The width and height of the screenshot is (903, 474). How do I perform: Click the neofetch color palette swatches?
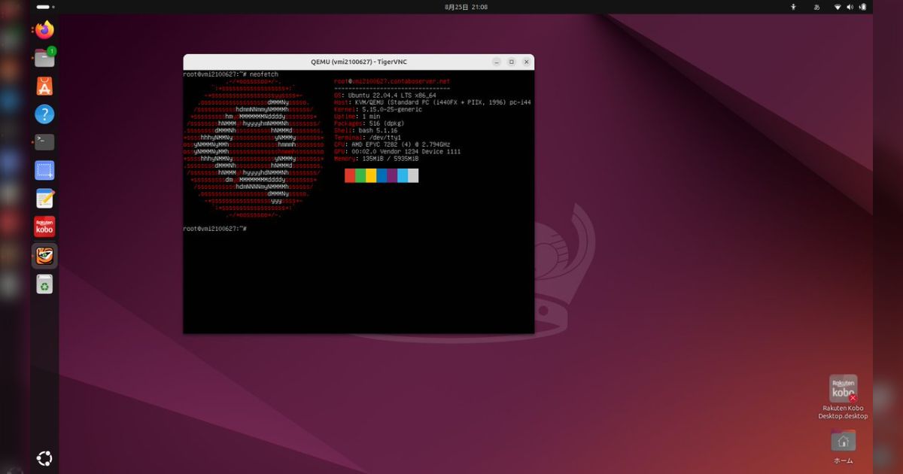click(x=380, y=175)
